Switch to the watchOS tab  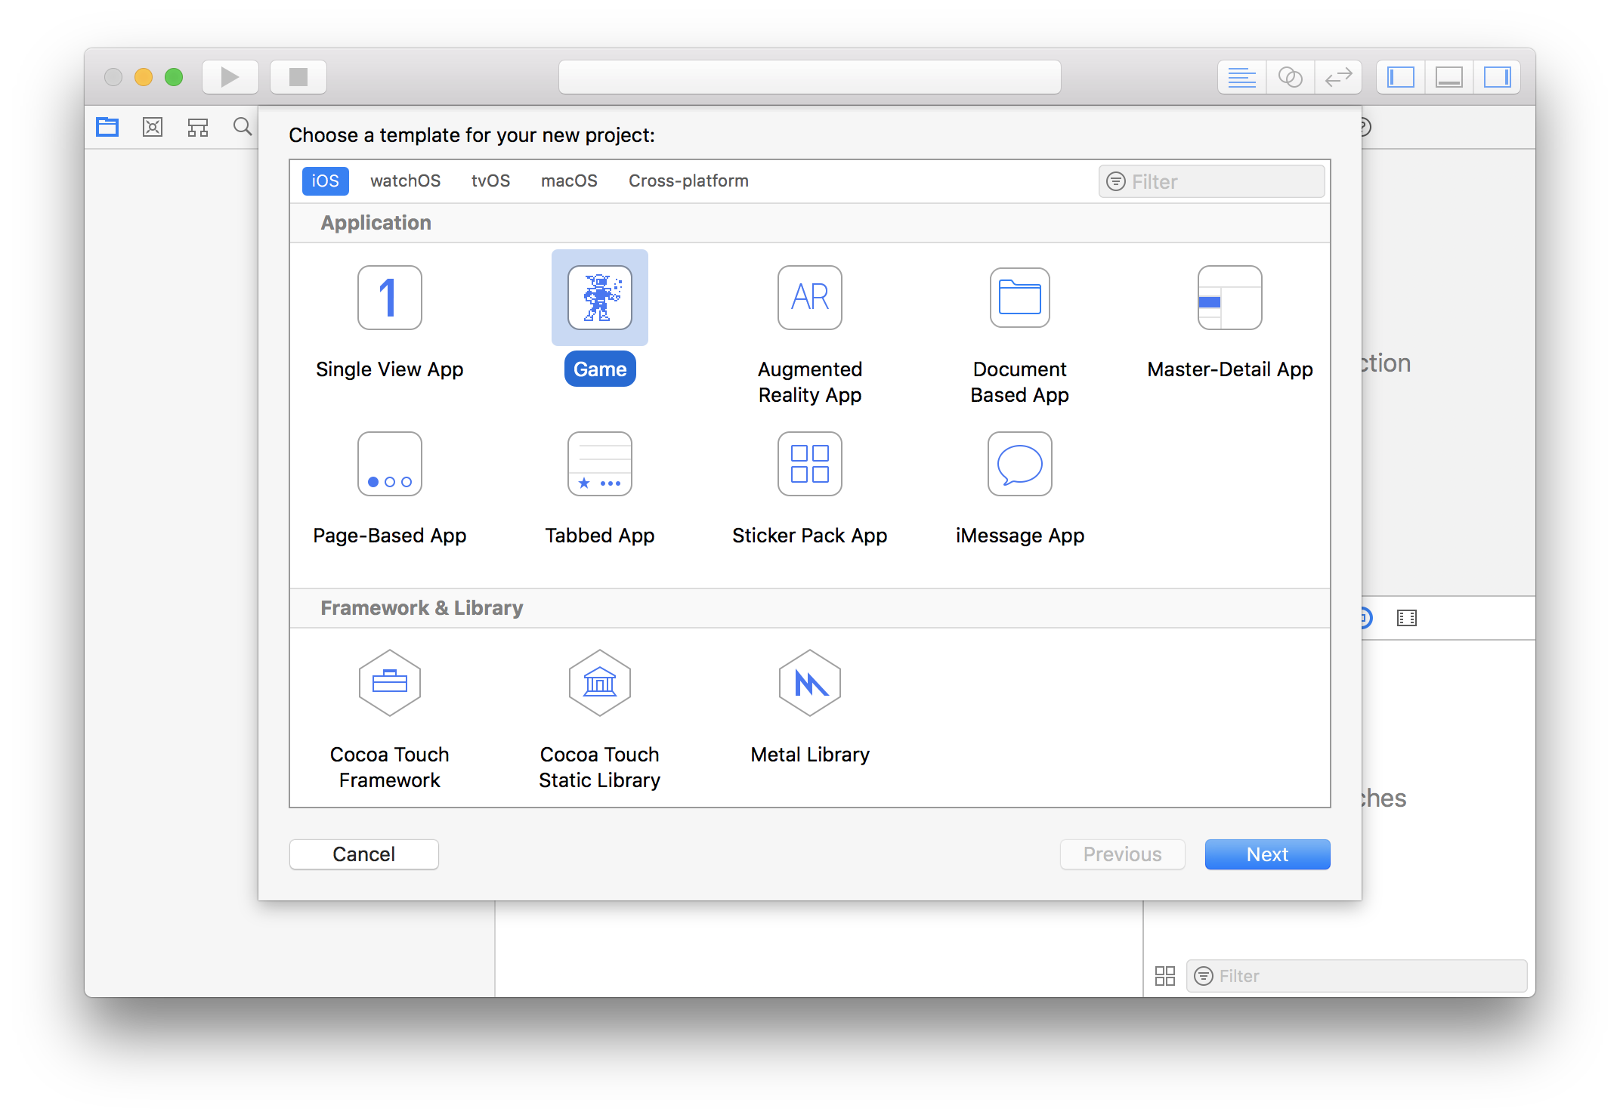pyautogui.click(x=405, y=181)
